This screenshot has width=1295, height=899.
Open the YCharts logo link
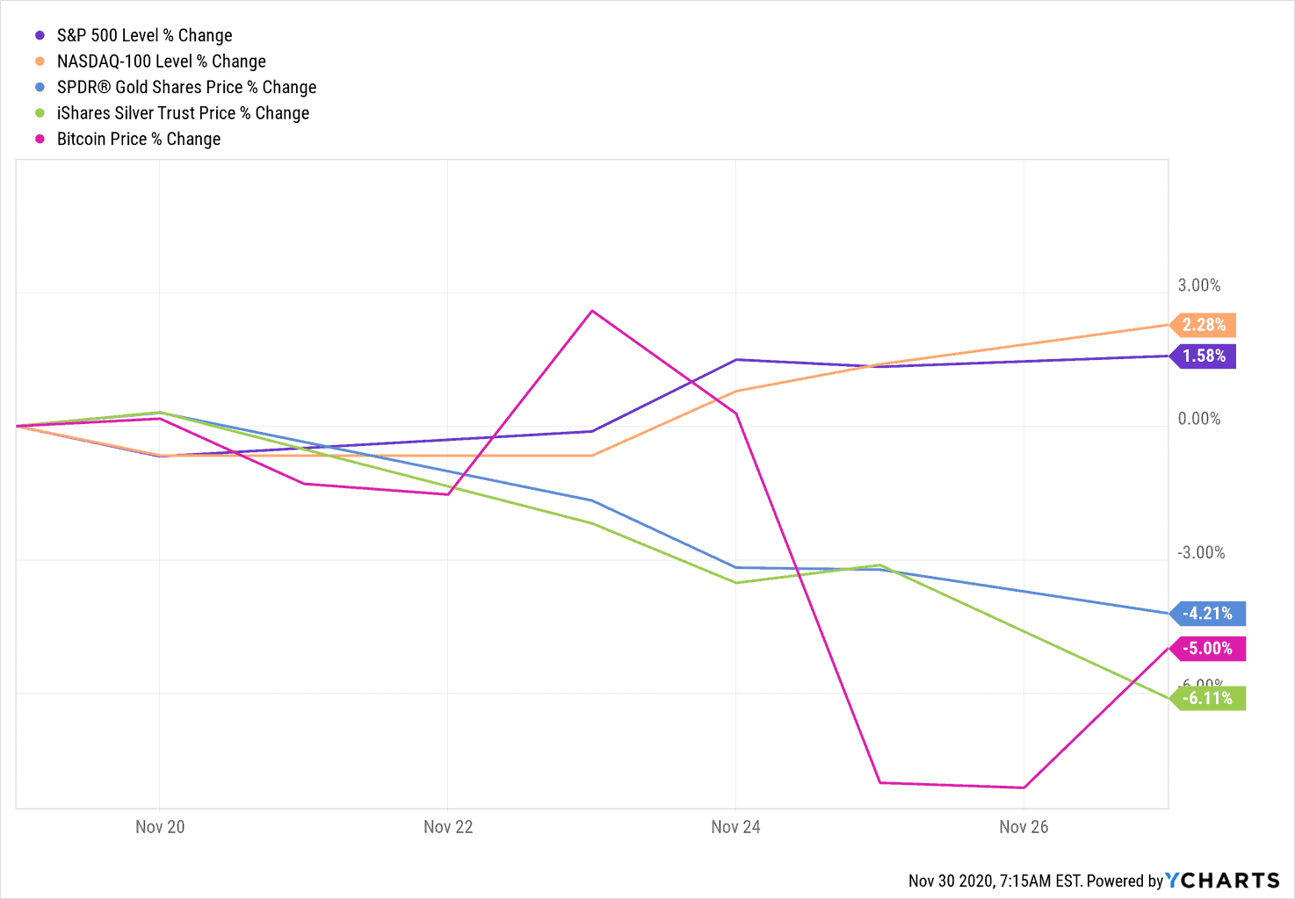(x=1222, y=881)
